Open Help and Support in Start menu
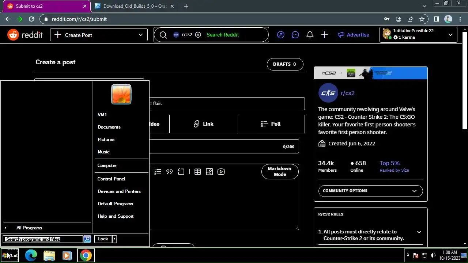Image resolution: width=468 pixels, height=263 pixels. pos(115,216)
